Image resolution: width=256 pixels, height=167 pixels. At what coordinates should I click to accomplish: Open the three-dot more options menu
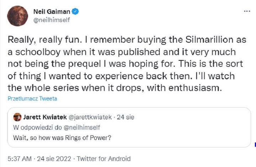click(247, 11)
